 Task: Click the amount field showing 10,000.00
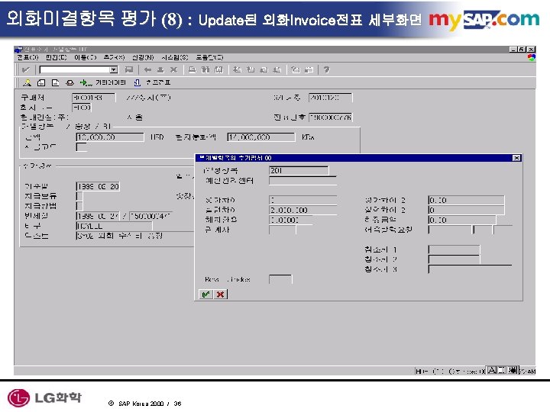(110, 137)
